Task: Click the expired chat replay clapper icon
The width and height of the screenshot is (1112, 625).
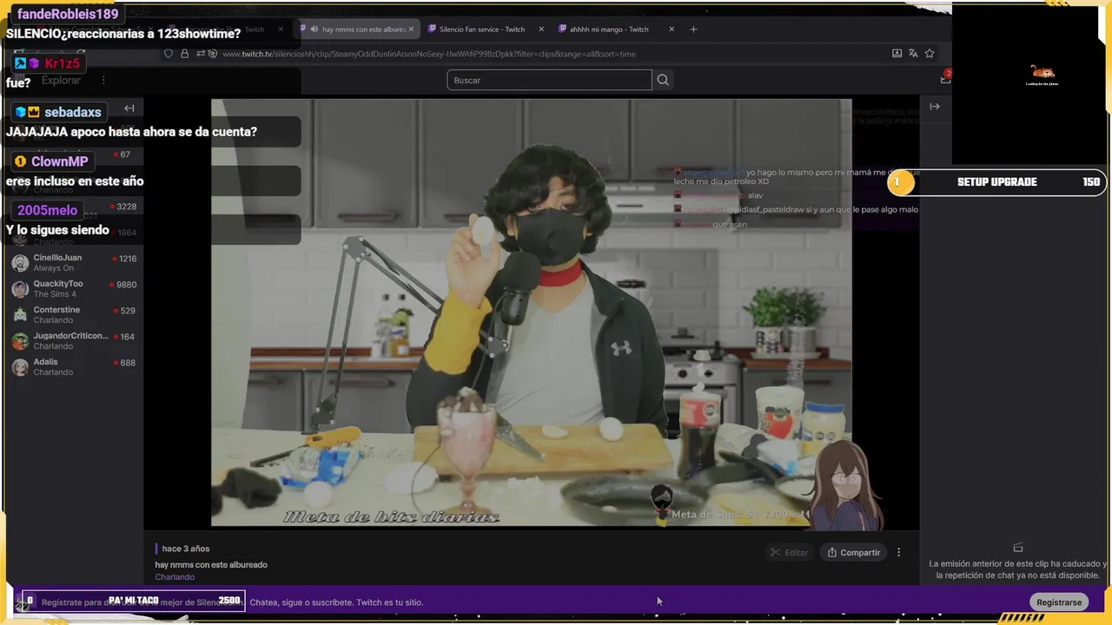Action: pyautogui.click(x=1018, y=548)
